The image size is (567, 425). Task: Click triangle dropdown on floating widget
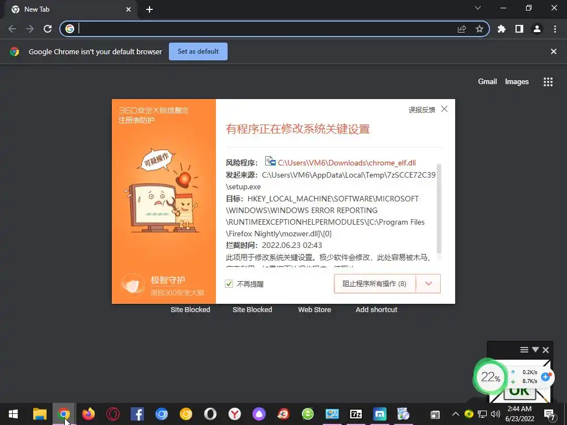coord(535,350)
